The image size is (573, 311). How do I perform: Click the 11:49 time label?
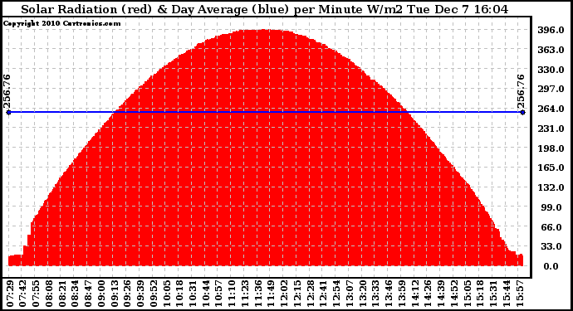pos(272,294)
